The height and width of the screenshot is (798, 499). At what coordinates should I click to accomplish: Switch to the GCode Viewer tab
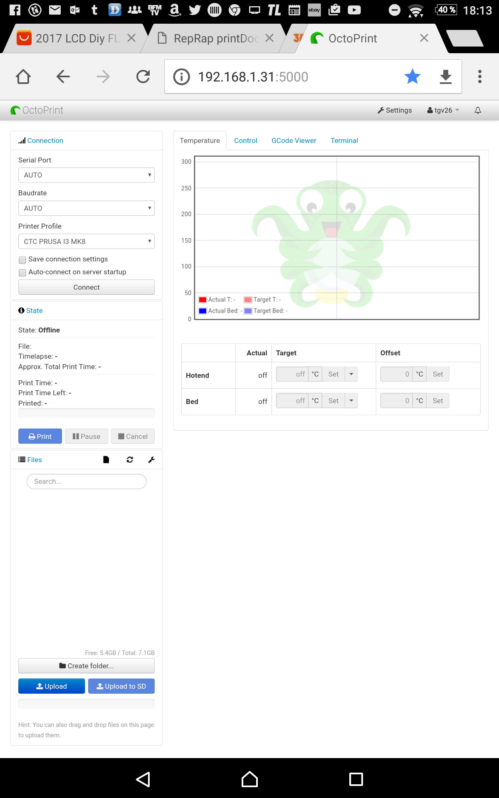coord(294,140)
